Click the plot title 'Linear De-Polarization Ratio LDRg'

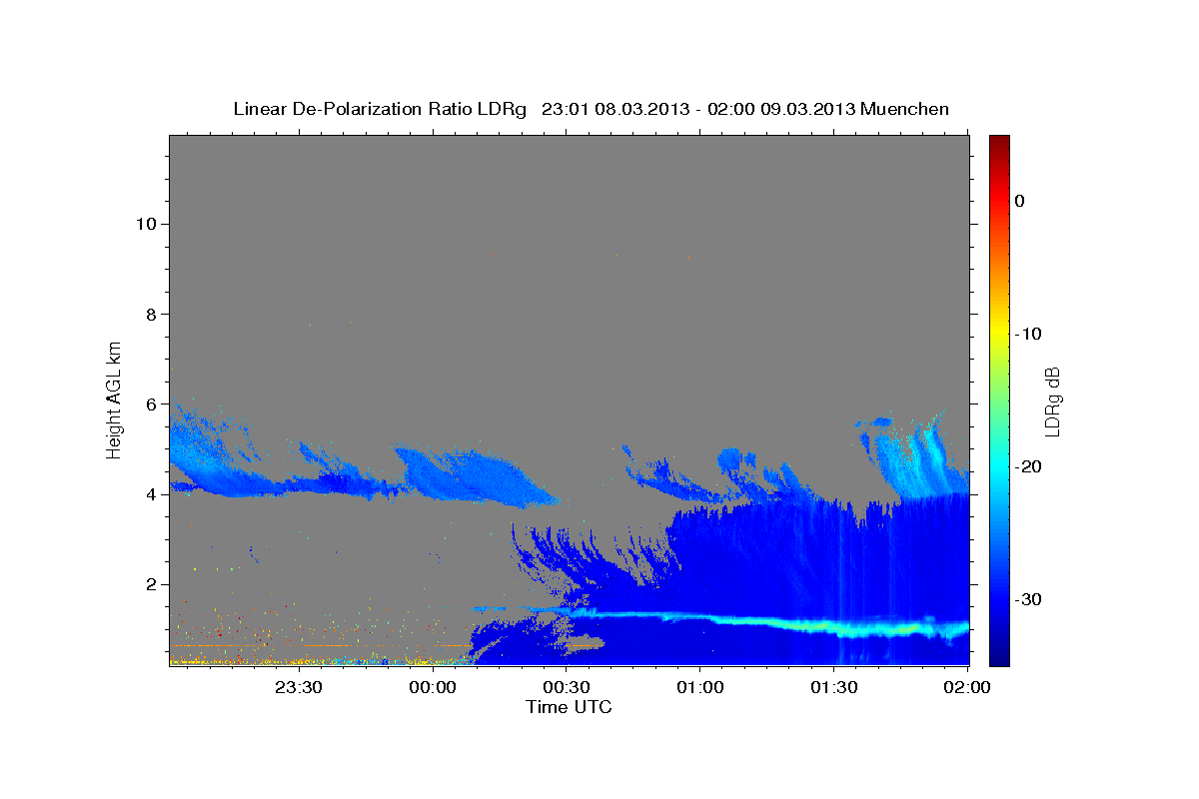tap(380, 109)
